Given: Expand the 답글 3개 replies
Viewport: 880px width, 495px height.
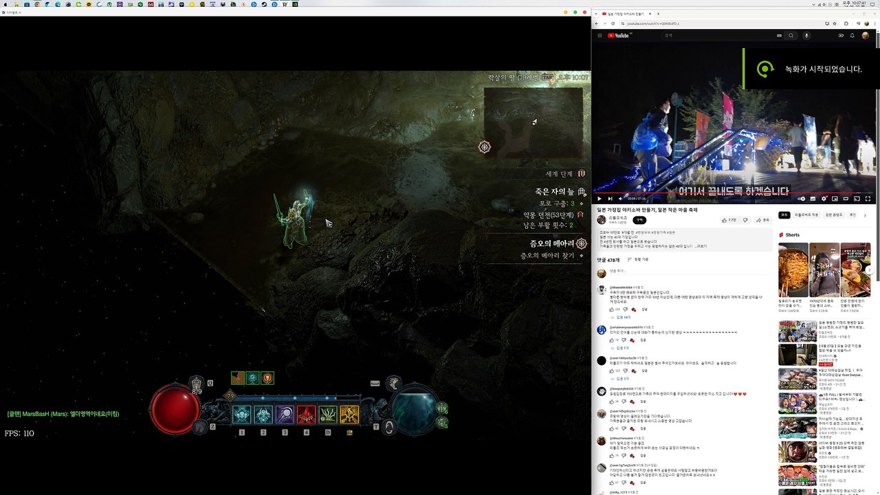Looking at the screenshot, I should pos(619,379).
